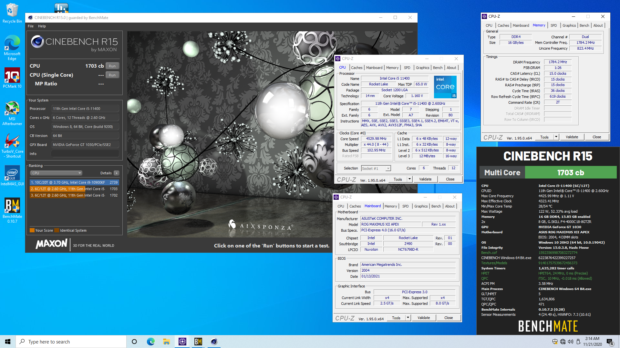
Task: Click the QPC timer entry in BenchMate
Action: (x=484, y=278)
